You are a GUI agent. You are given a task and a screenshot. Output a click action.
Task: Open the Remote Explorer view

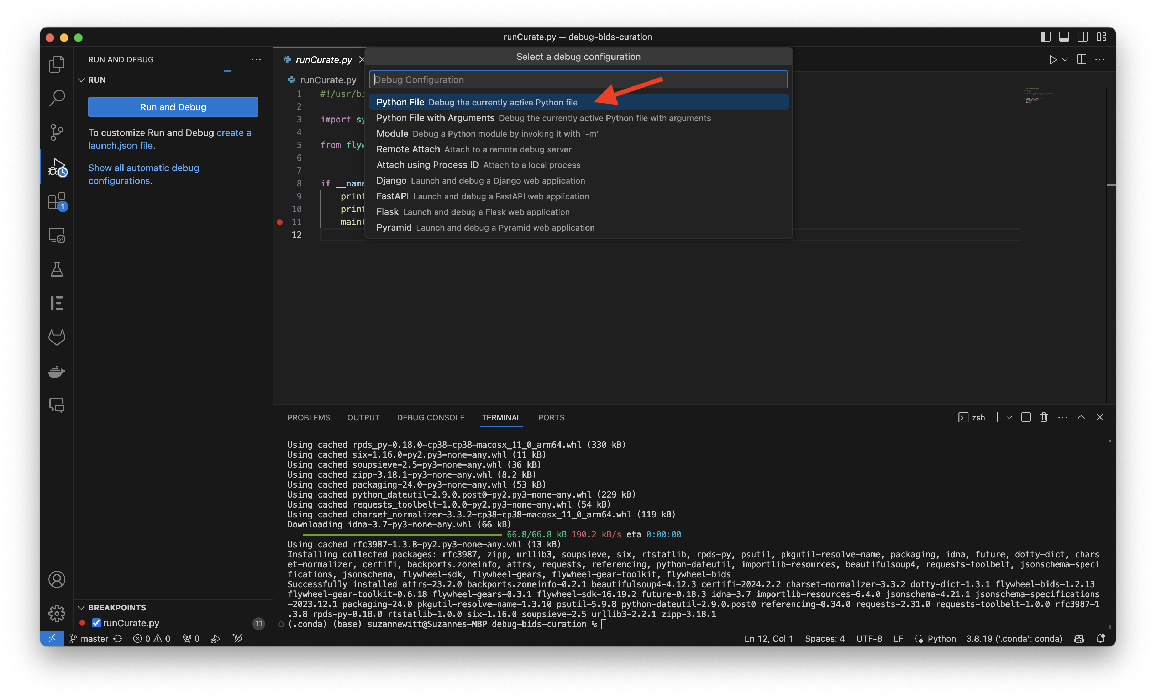click(x=57, y=235)
